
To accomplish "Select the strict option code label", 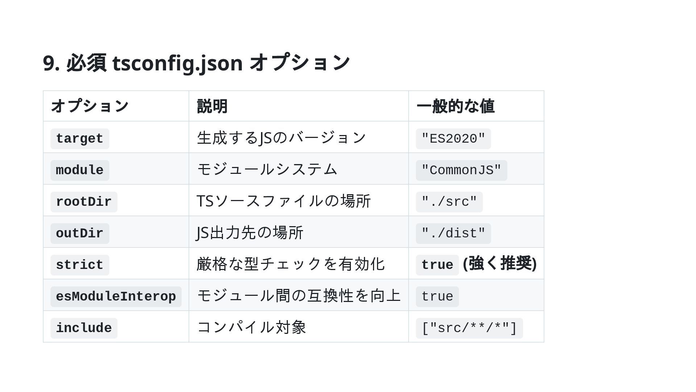I will point(80,265).
